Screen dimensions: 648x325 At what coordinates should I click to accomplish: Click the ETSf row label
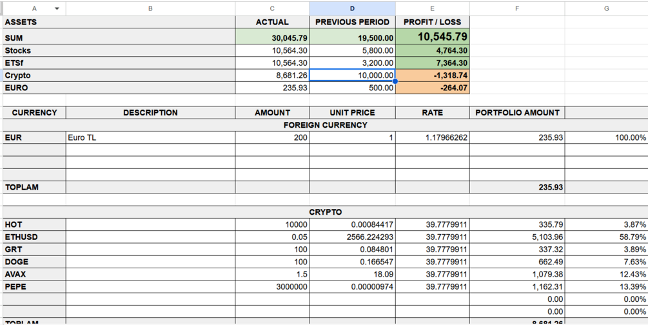point(119,63)
